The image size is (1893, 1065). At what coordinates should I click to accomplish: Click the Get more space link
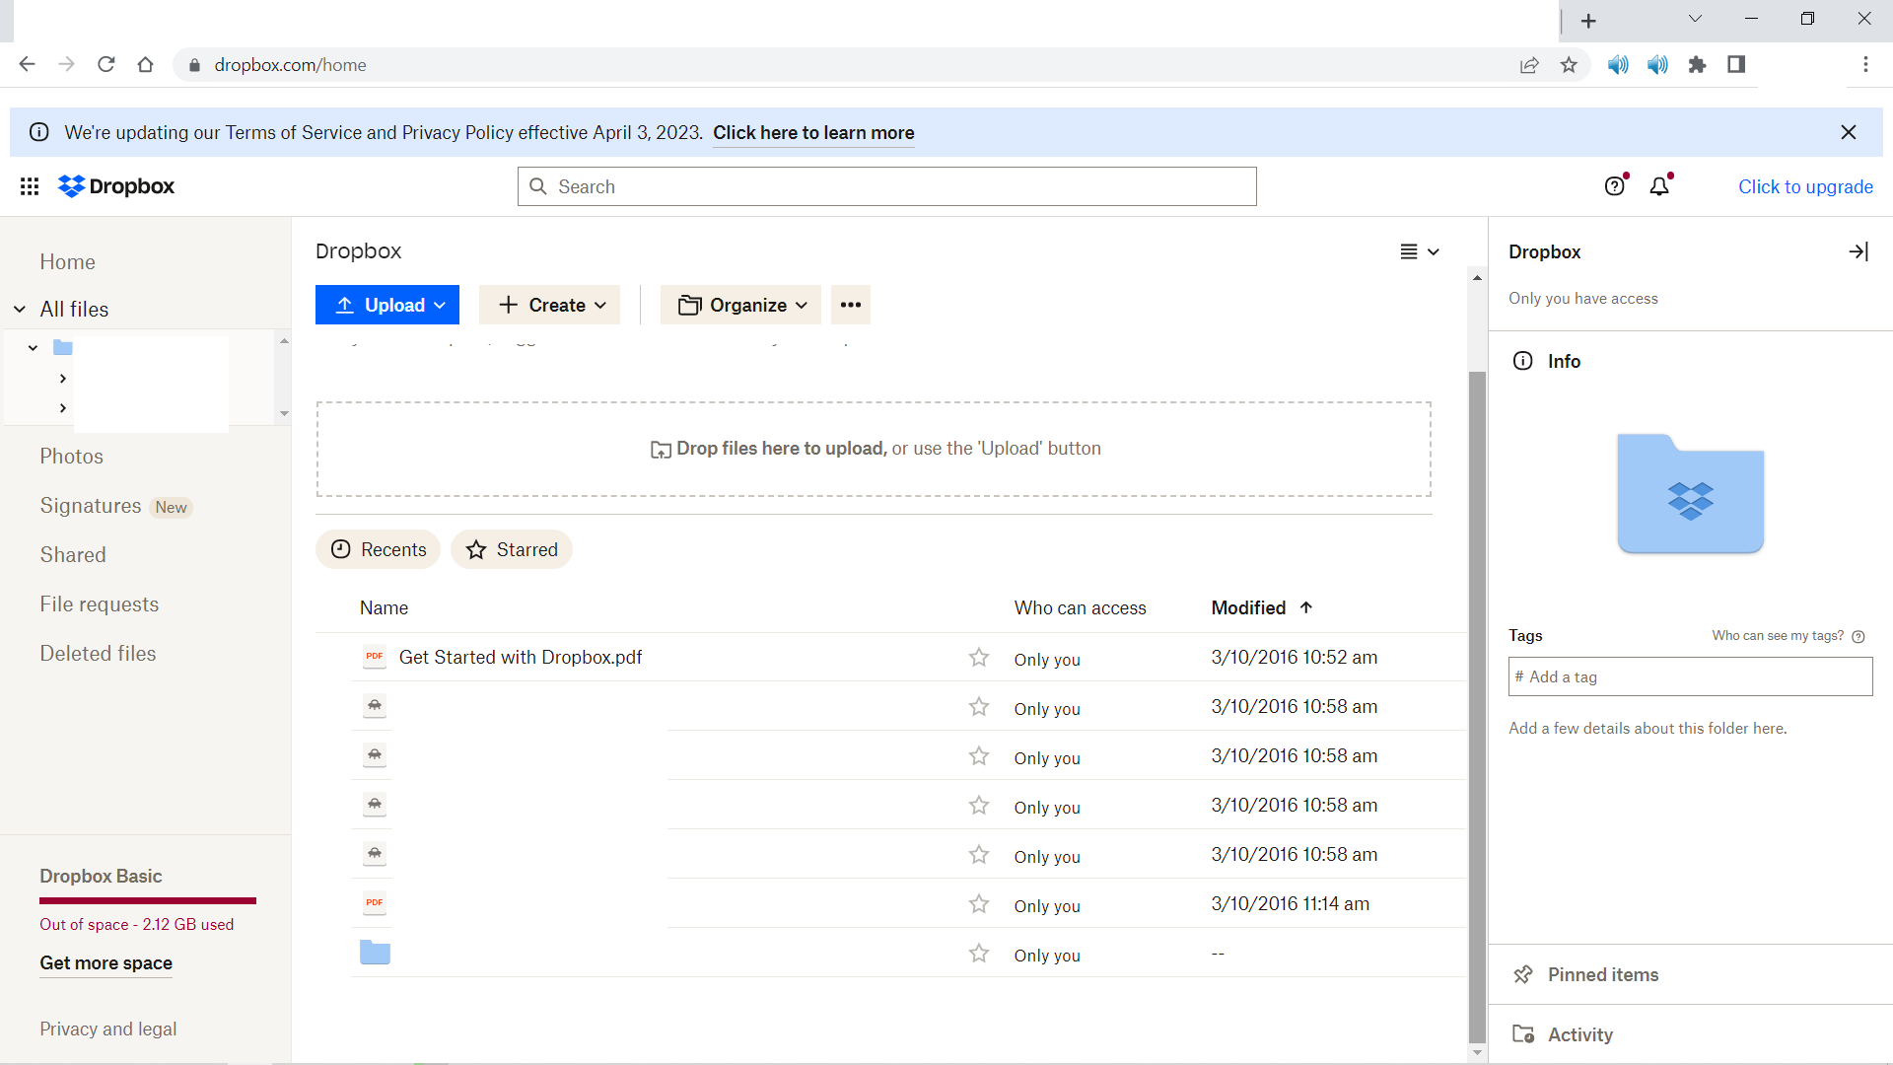[x=105, y=963]
